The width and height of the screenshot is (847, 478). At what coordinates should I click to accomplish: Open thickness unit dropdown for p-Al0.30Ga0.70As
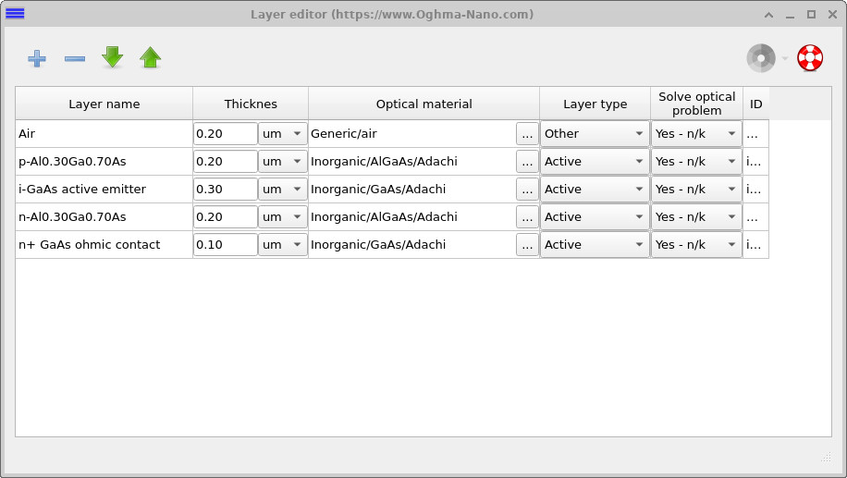click(283, 161)
